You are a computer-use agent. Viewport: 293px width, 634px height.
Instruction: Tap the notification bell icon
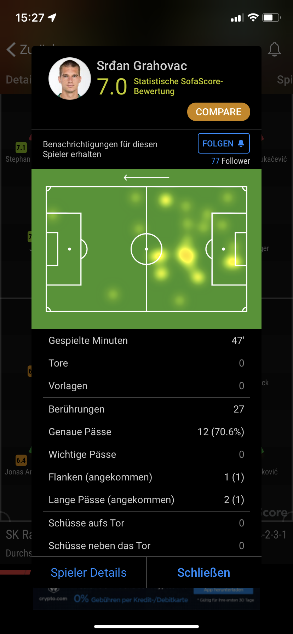274,49
